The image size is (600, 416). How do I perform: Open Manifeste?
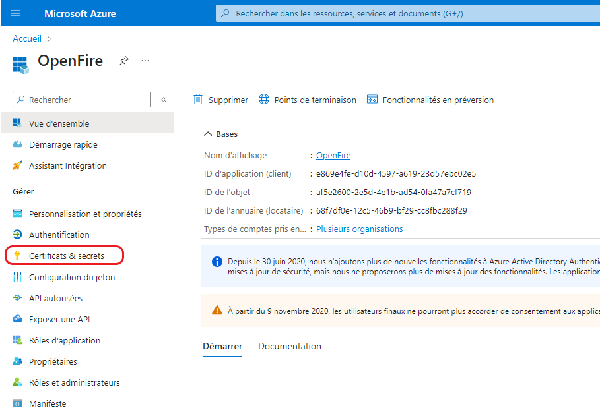48,403
